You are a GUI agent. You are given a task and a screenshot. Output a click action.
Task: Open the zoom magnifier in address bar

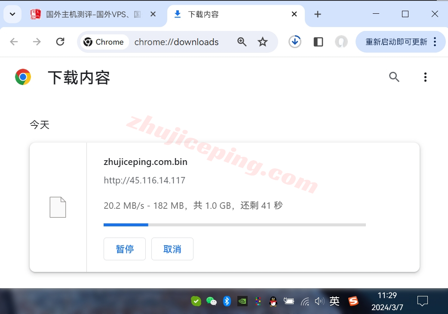click(x=242, y=42)
